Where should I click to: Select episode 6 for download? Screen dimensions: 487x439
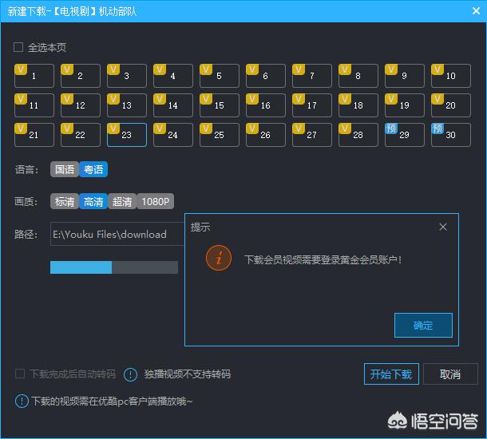coord(266,76)
